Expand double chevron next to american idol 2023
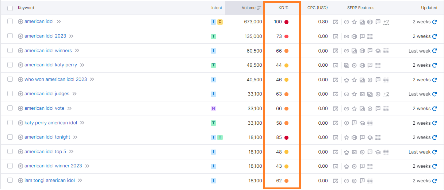This screenshot has width=444, height=190. pyautogui.click(x=71, y=36)
